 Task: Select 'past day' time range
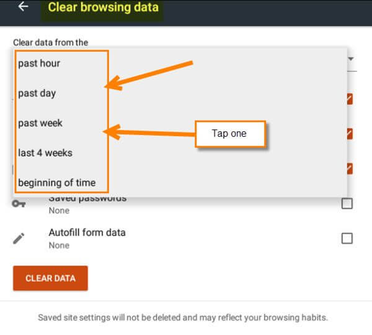click(x=37, y=94)
